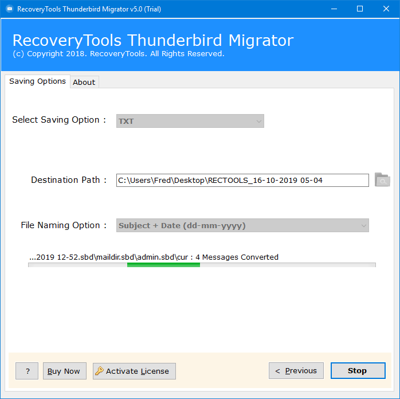Click the app icon in the title bar
Image resolution: width=400 pixels, height=399 pixels.
(x=9, y=9)
